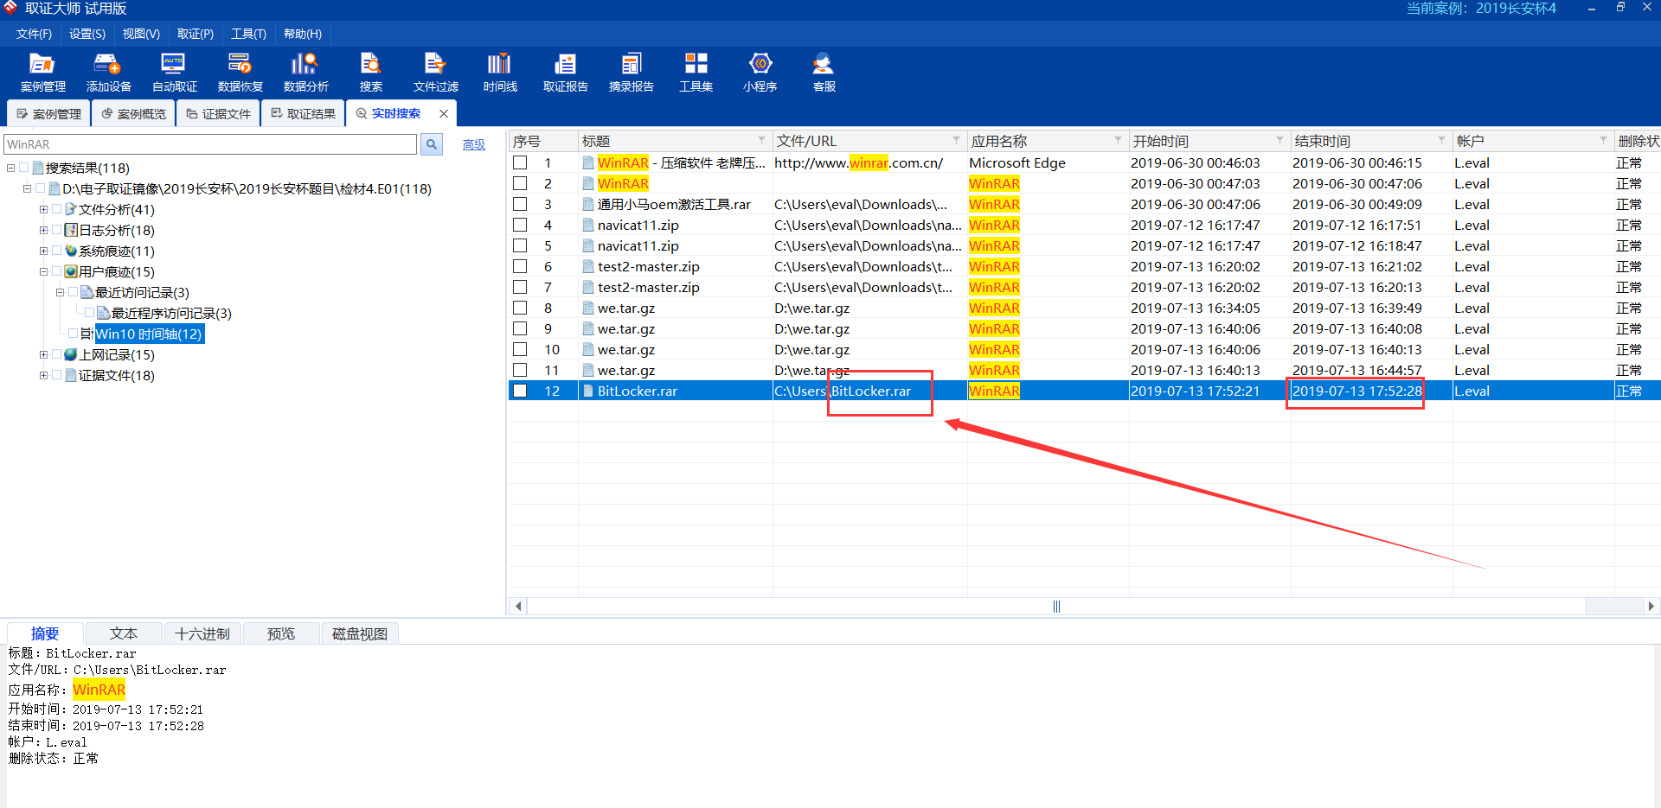
Task: Open 文件过滤 tool
Action: pyautogui.click(x=435, y=73)
